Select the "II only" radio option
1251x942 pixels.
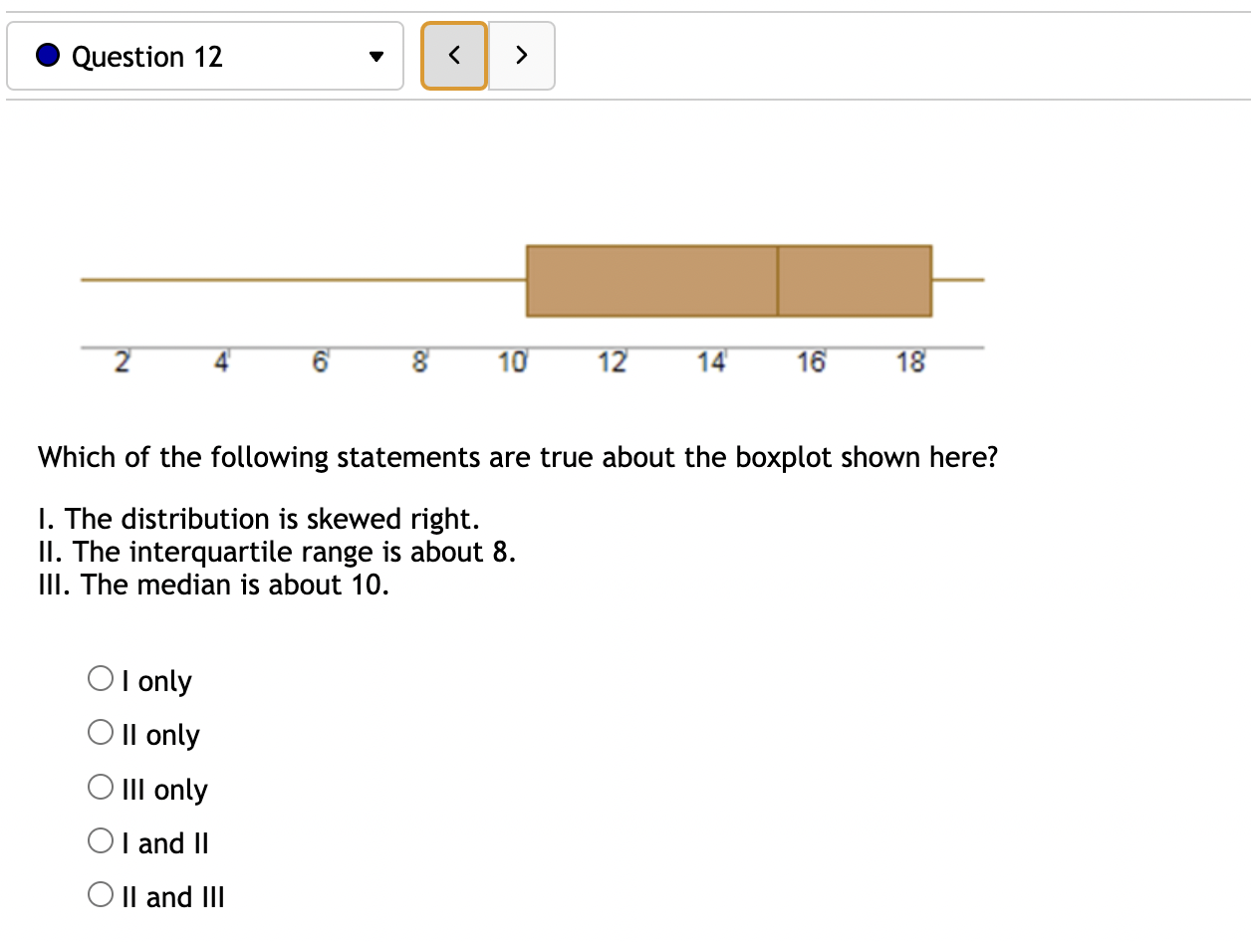click(100, 734)
